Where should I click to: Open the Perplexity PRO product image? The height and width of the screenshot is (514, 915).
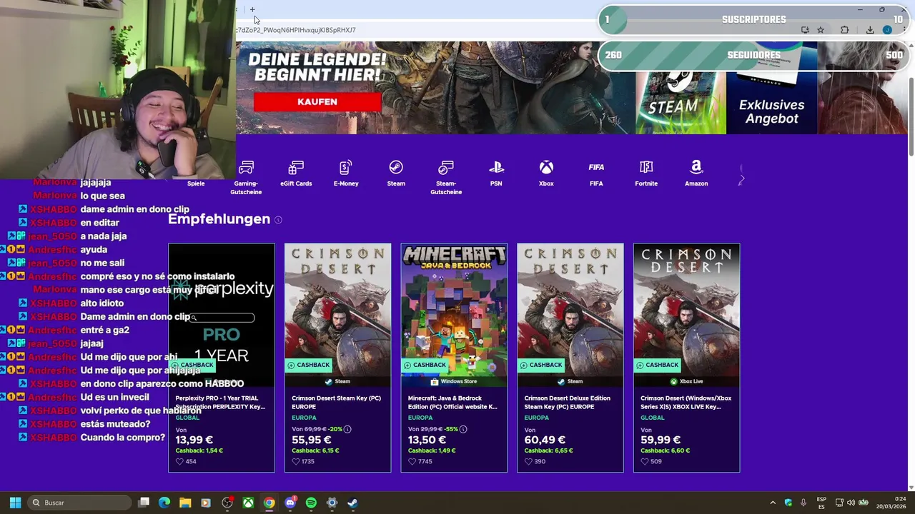pos(221,315)
